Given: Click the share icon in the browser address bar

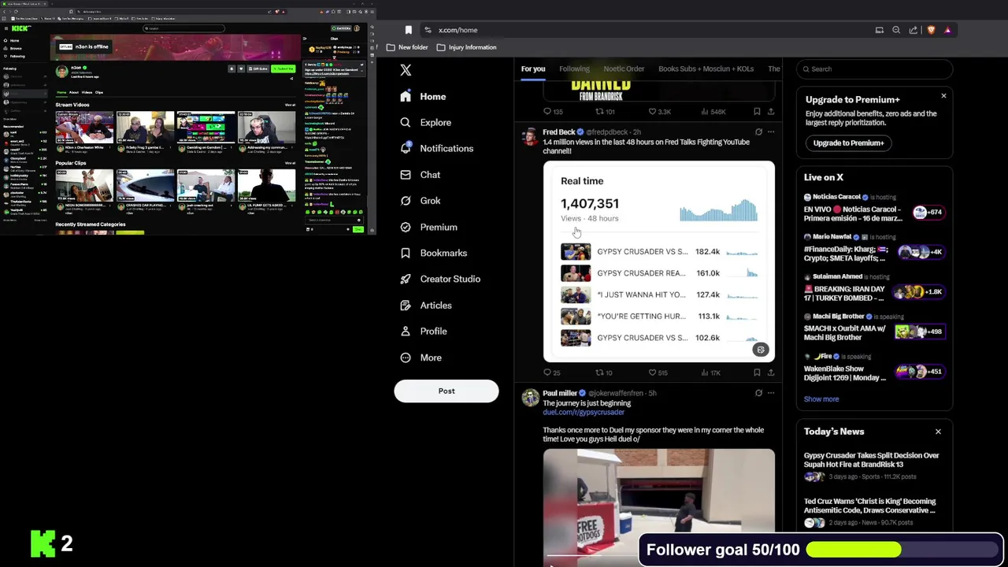Looking at the screenshot, I should pos(913,30).
